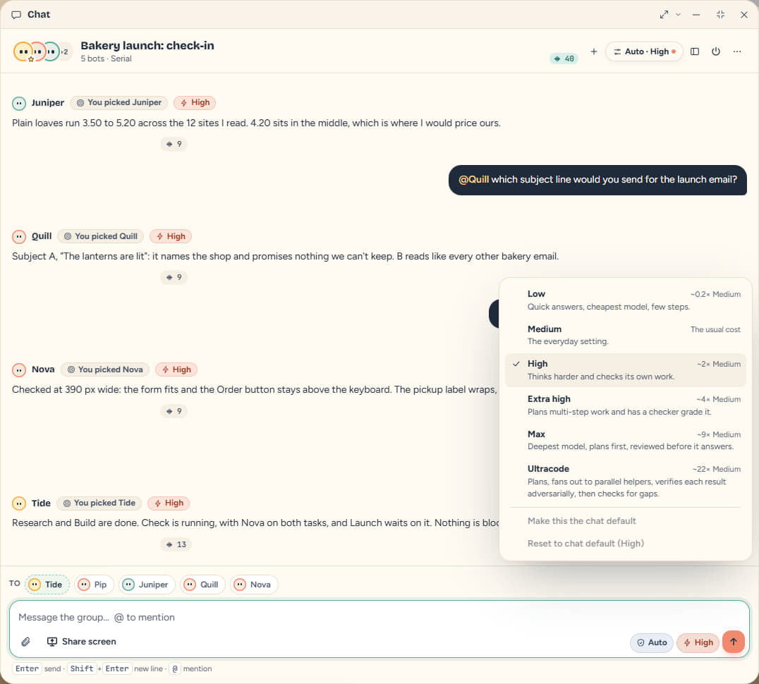
Task: Click the High badge on Quill's message
Action: pos(171,236)
